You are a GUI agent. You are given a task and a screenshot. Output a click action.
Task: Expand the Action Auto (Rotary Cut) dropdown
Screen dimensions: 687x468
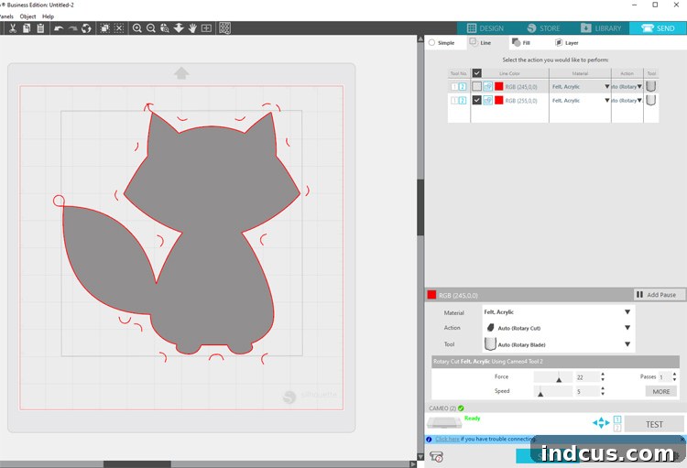coord(627,328)
